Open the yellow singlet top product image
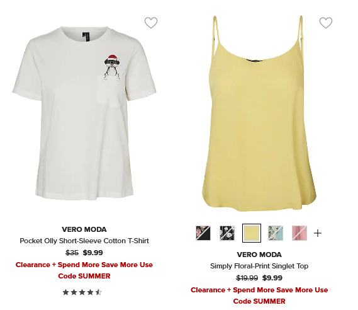358x310 pixels. pyautogui.click(x=259, y=113)
